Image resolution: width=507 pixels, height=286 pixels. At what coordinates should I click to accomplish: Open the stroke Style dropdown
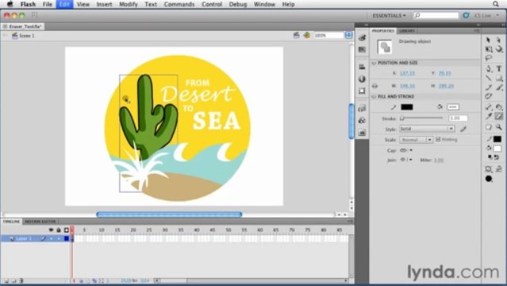[x=427, y=129]
